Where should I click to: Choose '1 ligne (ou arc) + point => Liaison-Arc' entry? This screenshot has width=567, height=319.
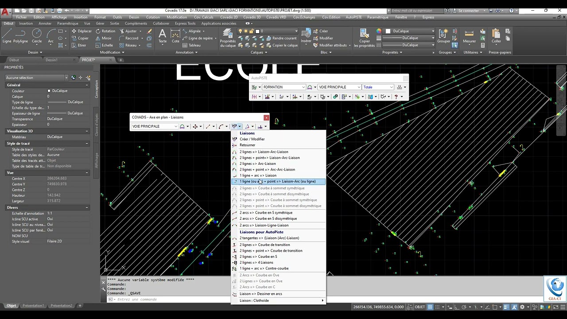tap(278, 181)
